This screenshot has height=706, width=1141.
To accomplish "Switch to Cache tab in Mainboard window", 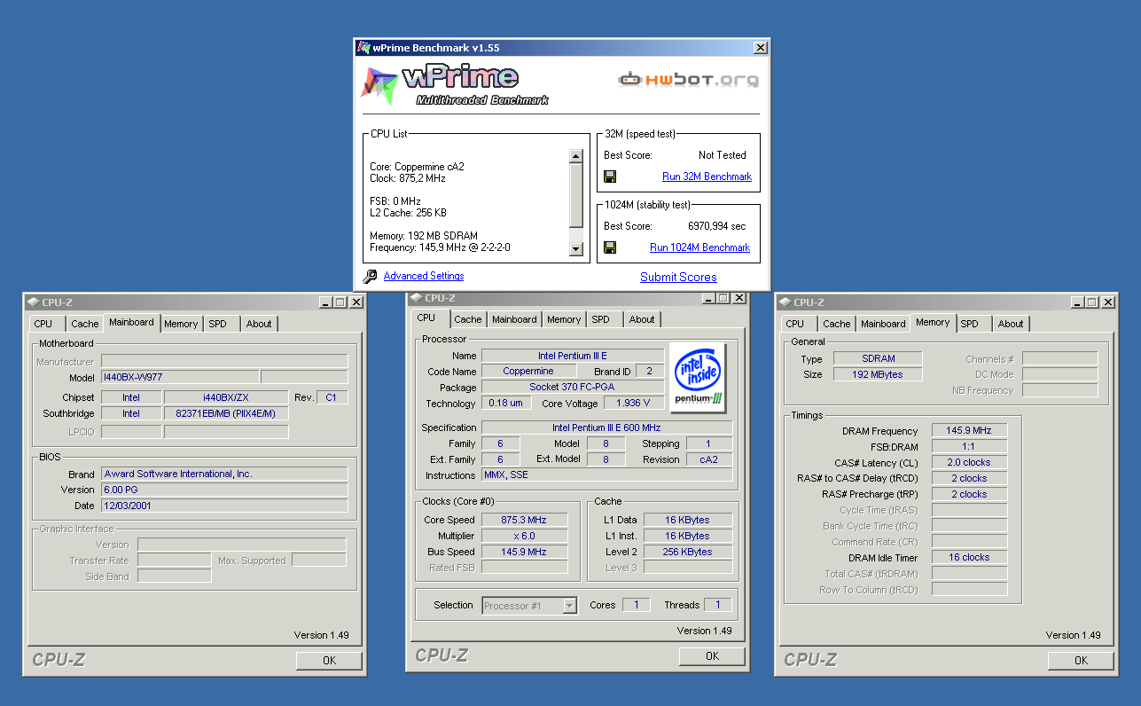I will coord(85,324).
